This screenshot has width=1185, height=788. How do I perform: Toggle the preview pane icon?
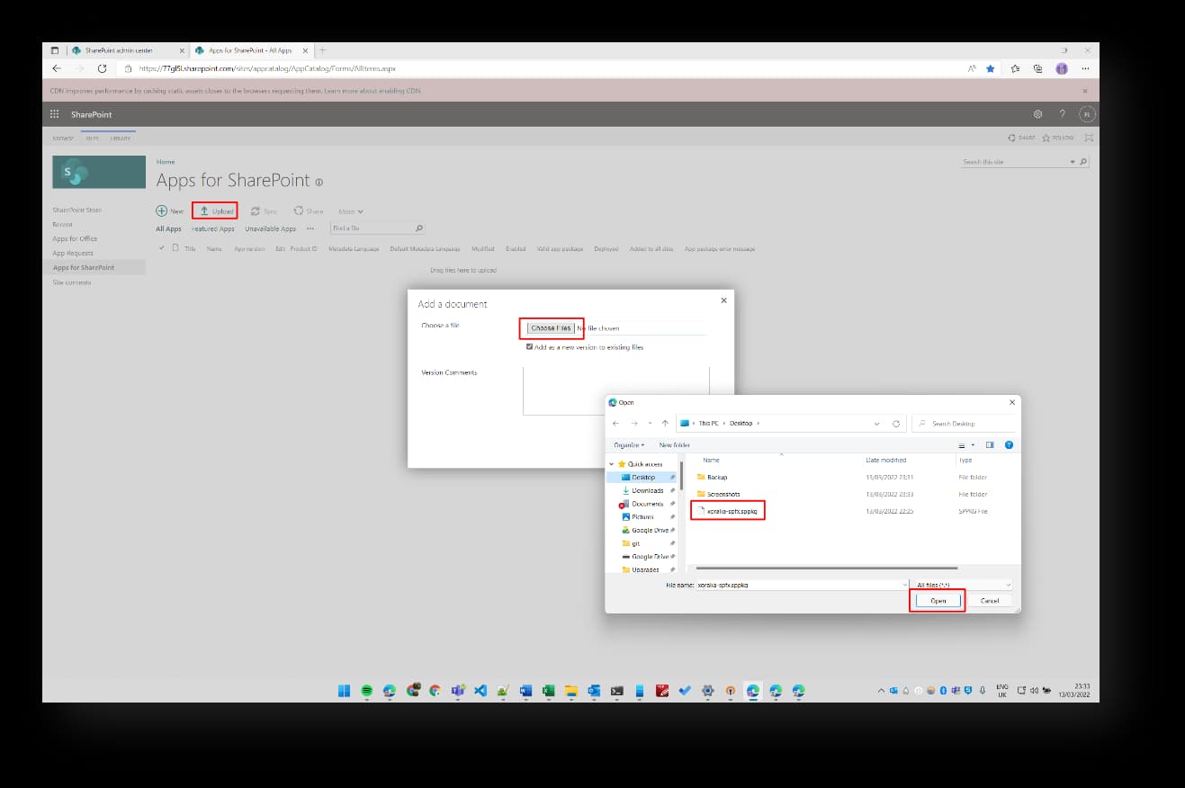coord(990,444)
